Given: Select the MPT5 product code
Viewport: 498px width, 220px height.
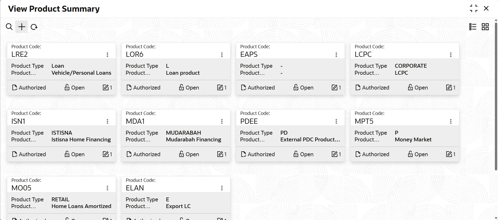Looking at the screenshot, I should coord(364,121).
